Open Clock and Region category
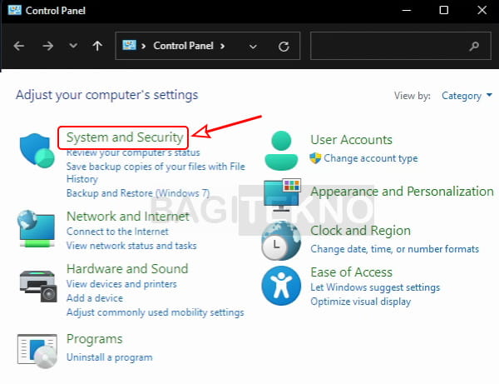This screenshot has height=384, width=499. pos(361,231)
